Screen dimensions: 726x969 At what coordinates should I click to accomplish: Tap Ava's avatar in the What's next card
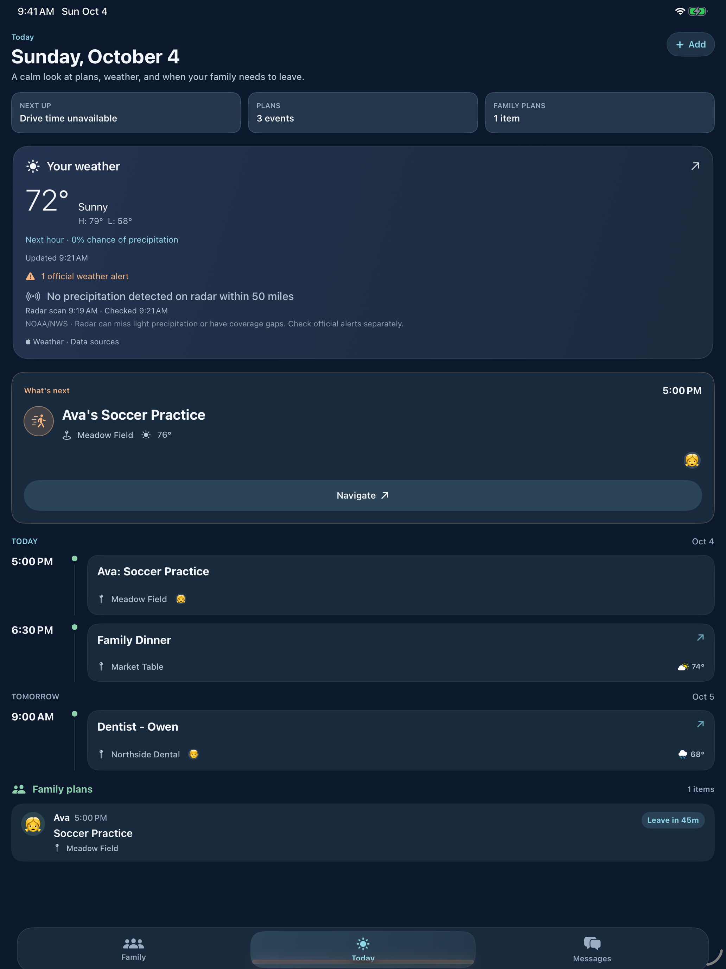(x=692, y=461)
